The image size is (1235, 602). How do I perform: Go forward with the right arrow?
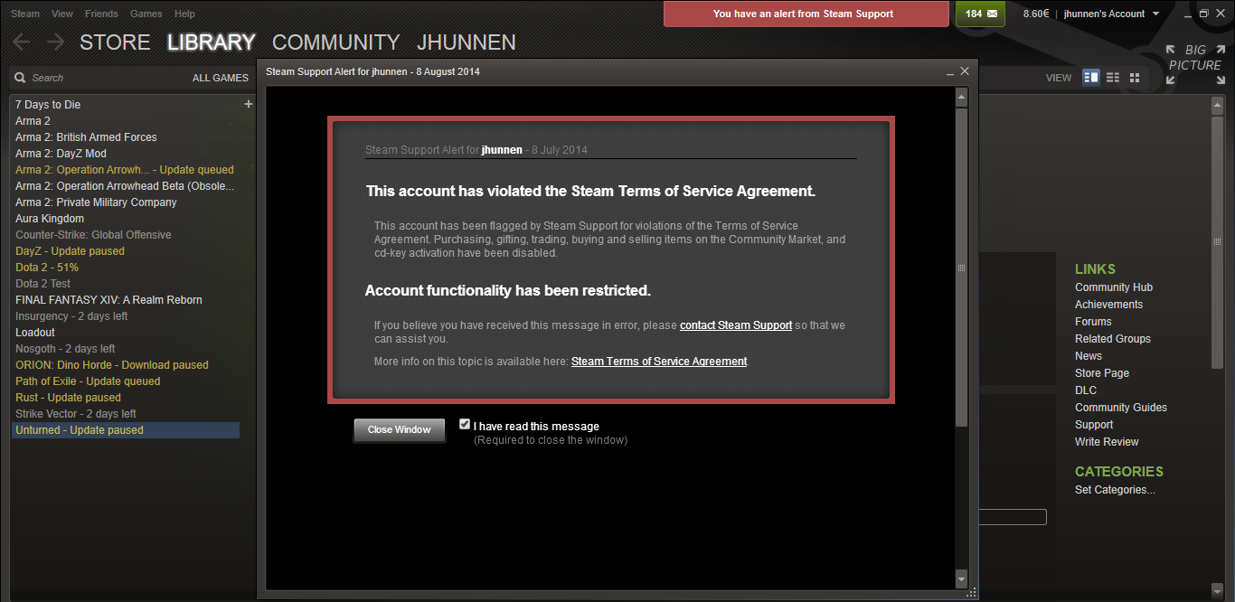click(x=55, y=42)
